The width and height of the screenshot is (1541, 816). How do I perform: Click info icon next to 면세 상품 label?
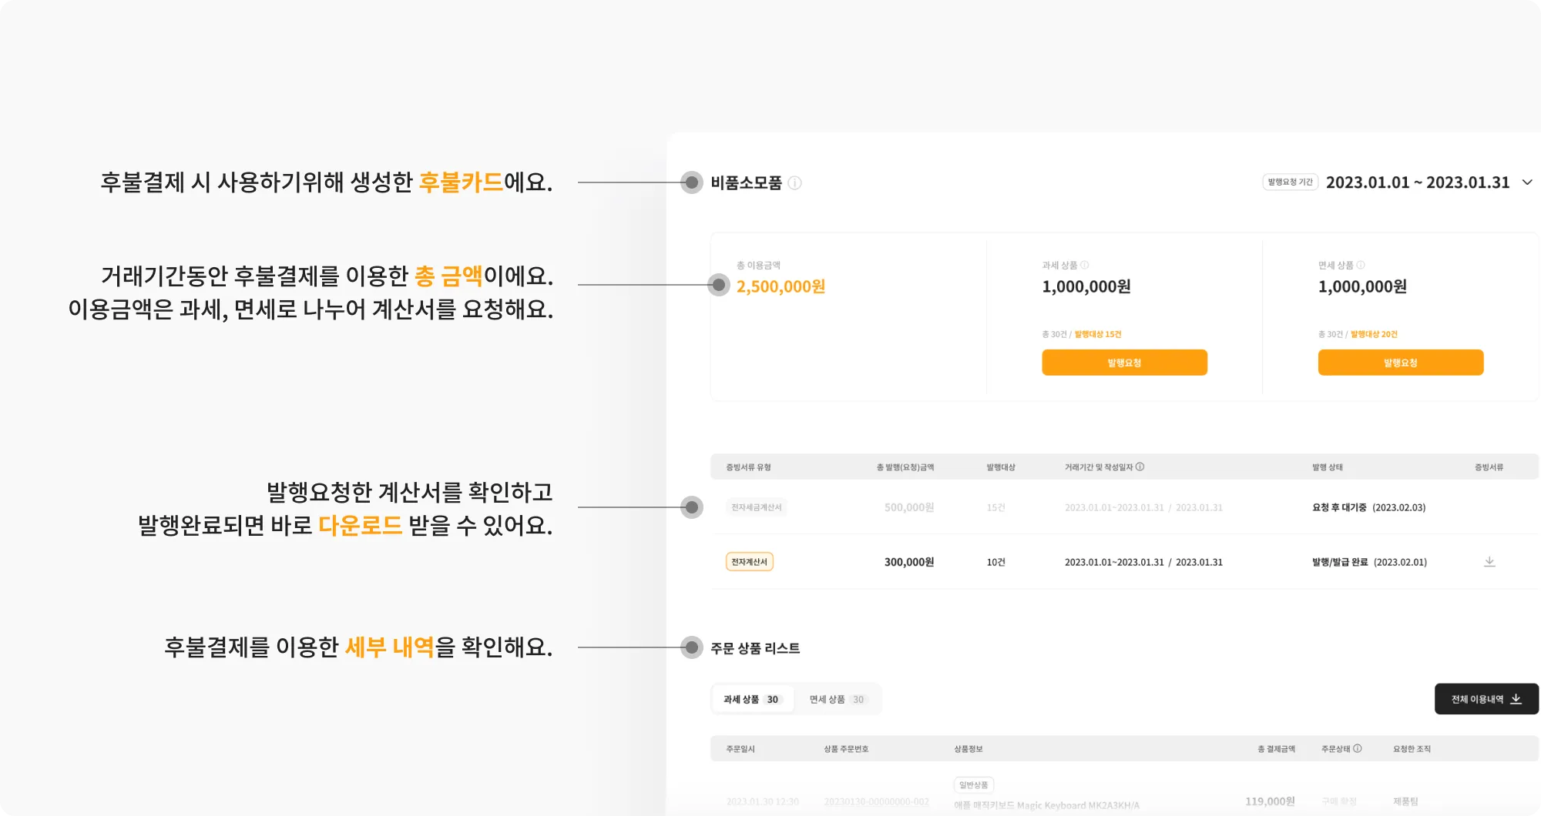[x=1361, y=265]
